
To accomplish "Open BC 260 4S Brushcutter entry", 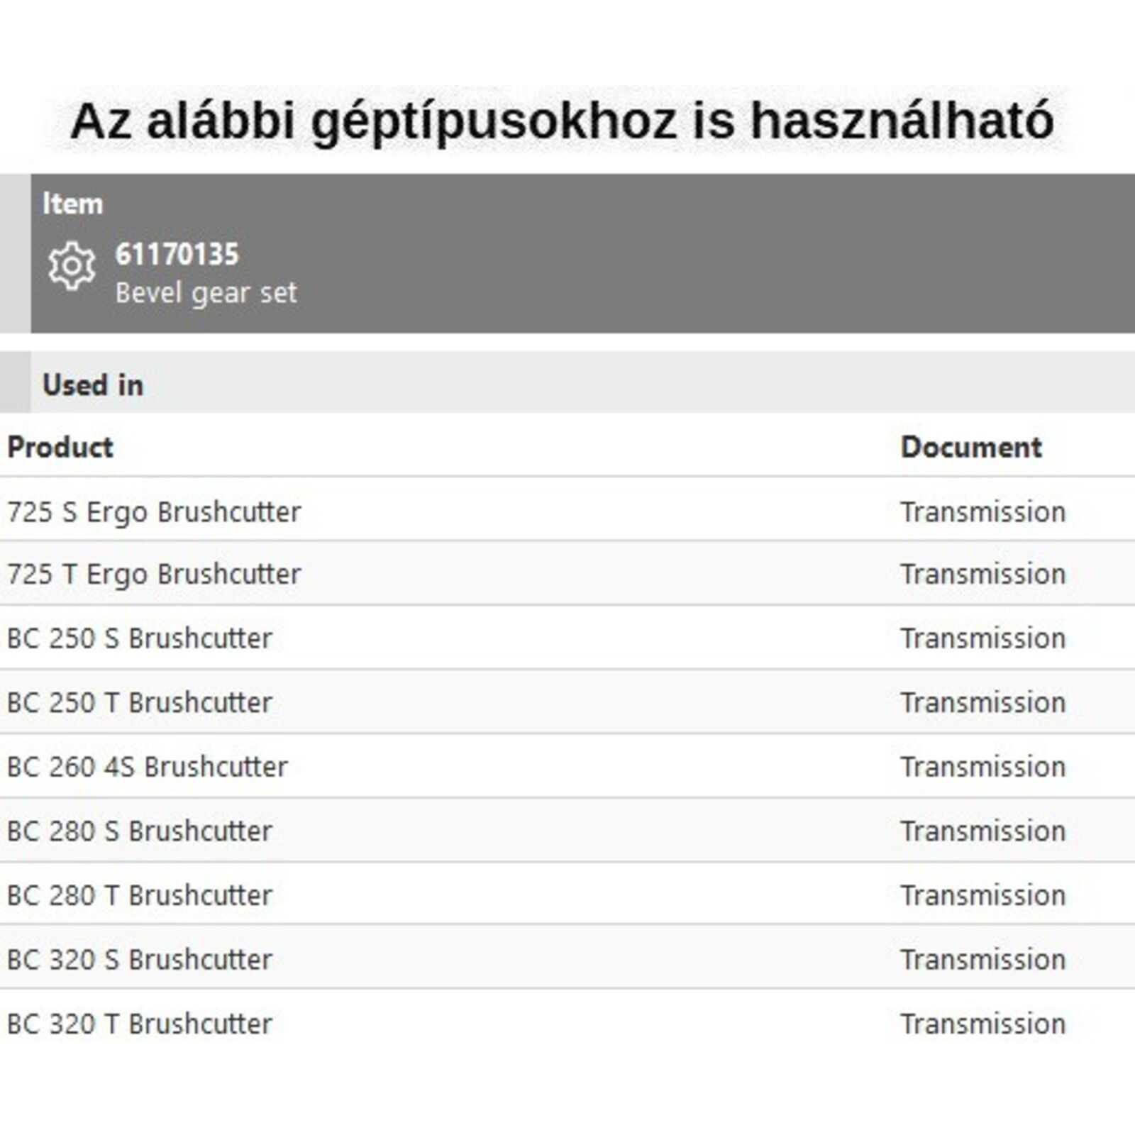I will [148, 767].
